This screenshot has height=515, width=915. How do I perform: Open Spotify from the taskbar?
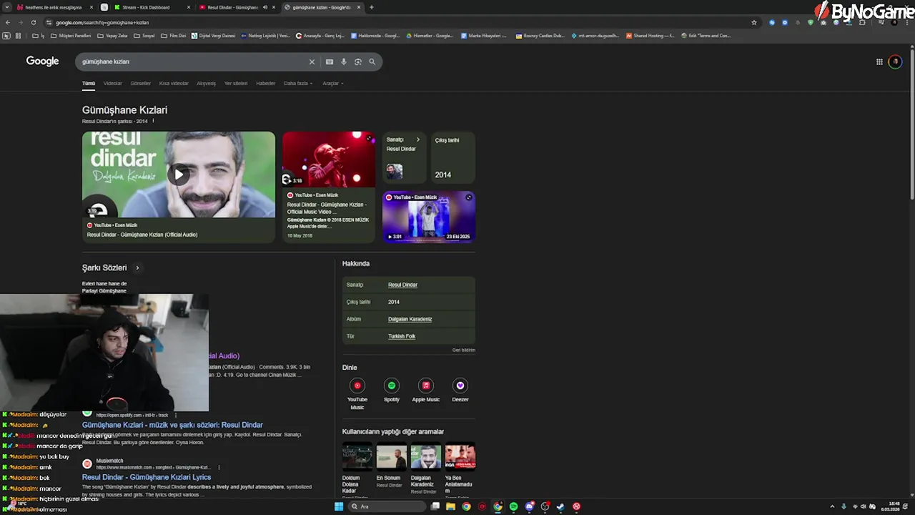(513, 506)
